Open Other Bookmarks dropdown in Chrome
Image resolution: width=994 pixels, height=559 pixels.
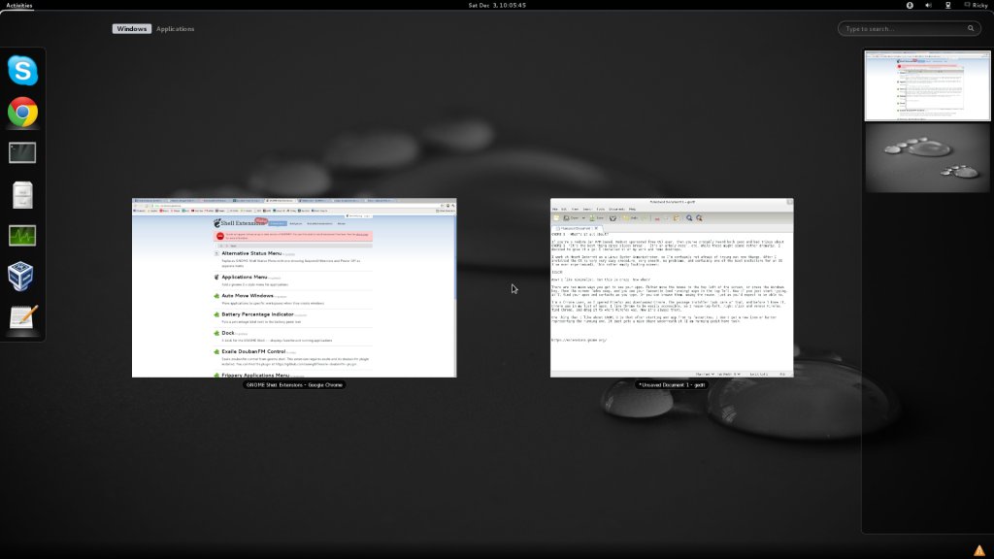(x=444, y=211)
